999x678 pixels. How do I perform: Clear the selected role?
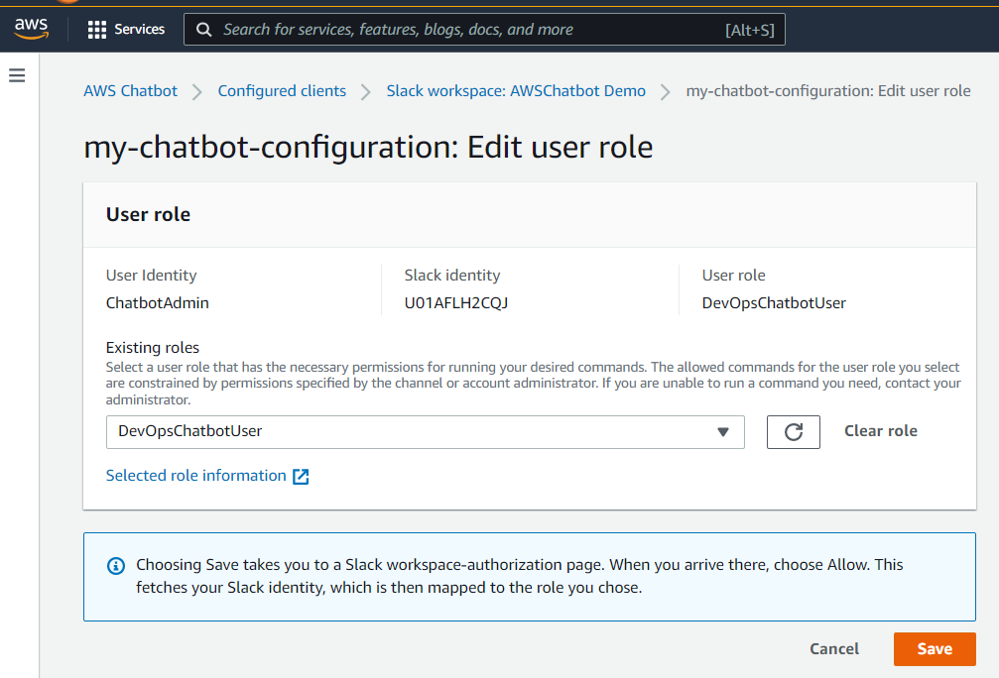click(x=880, y=431)
